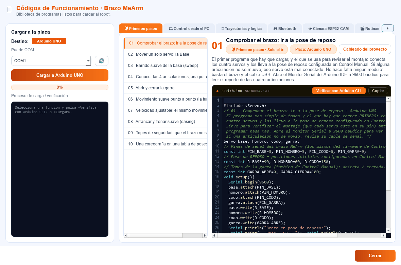Close the dialog with Cerrar

(375, 255)
